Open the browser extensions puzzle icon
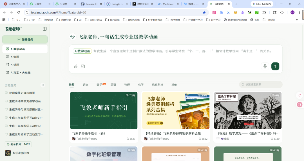The image size is (304, 161). pos(264,12)
